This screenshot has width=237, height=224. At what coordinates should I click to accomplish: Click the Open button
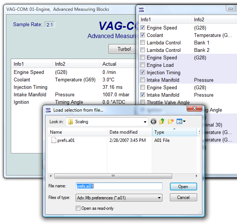[183, 186]
